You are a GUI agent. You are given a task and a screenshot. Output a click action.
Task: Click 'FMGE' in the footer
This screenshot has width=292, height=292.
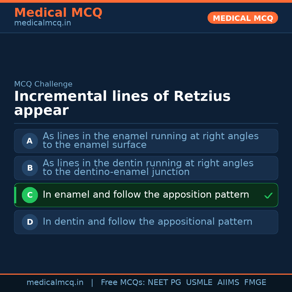(x=255, y=283)
